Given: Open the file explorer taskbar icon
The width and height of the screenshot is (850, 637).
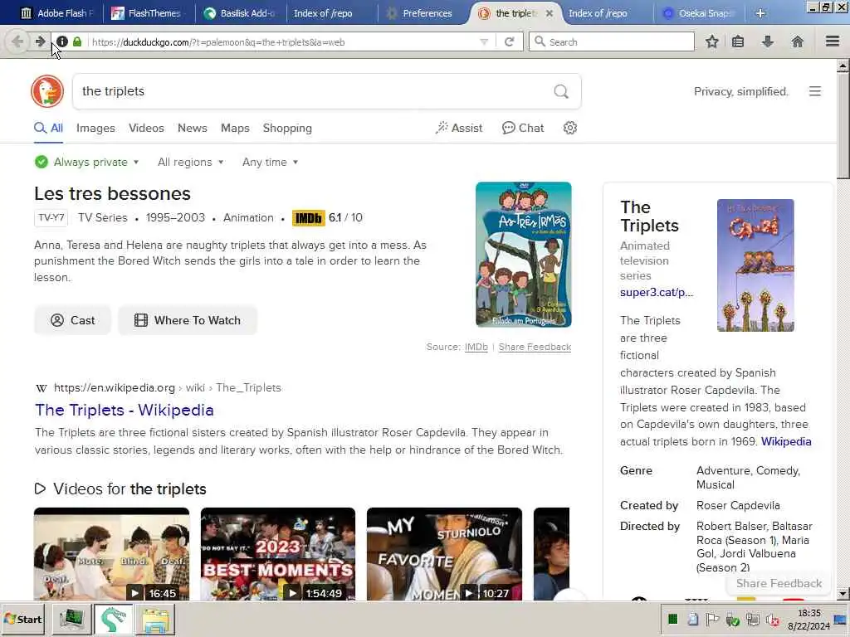Looking at the screenshot, I should [155, 619].
